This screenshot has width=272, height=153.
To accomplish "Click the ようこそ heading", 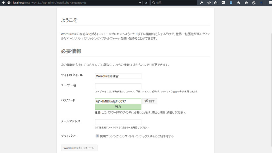I will coord(69,20).
